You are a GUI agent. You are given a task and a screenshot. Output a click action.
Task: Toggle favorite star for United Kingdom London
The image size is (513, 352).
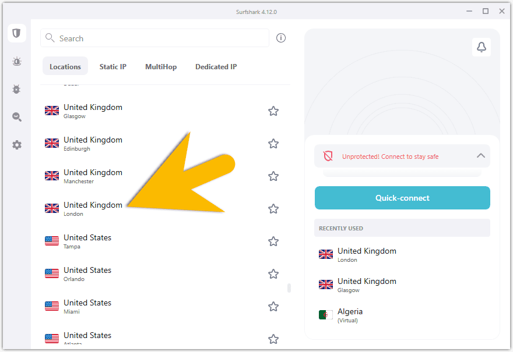[x=273, y=209]
